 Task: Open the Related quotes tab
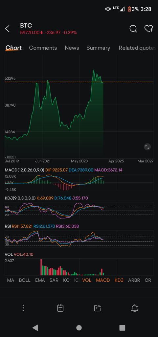tap(137, 48)
